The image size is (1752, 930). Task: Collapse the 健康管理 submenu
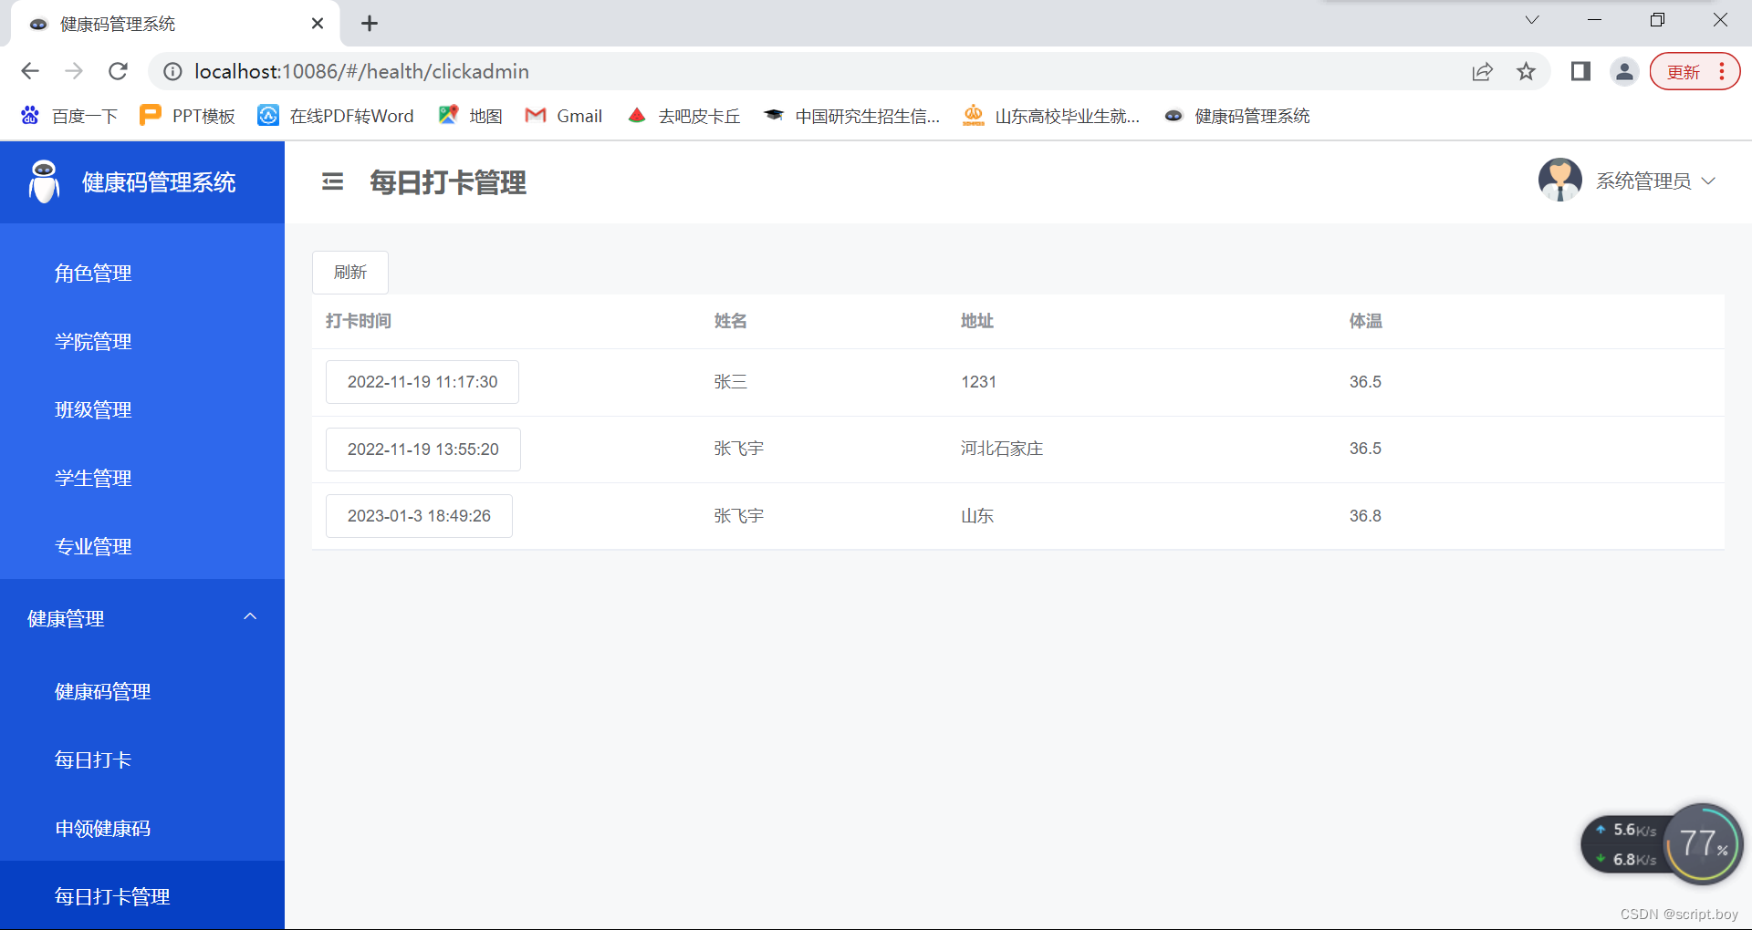(250, 617)
